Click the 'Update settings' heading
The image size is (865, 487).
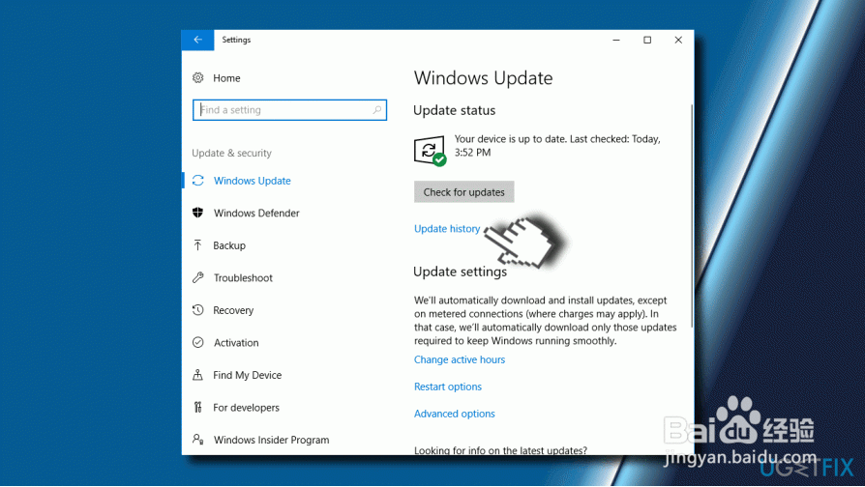click(461, 272)
